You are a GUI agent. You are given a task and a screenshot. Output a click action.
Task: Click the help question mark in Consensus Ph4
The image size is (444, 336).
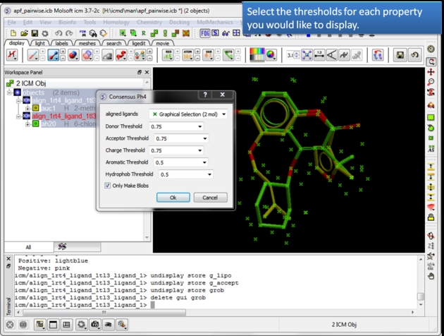205,95
